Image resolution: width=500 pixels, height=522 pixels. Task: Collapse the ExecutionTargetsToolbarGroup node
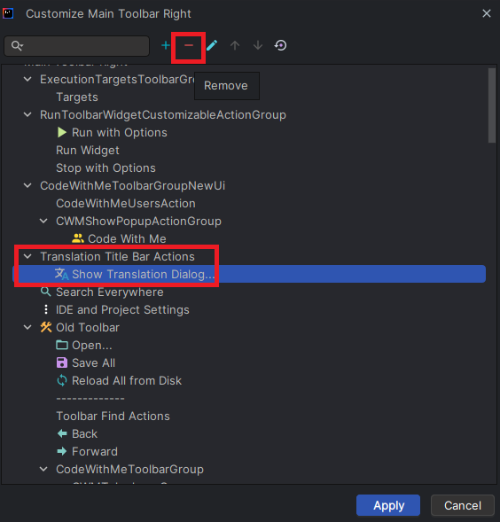tap(27, 79)
